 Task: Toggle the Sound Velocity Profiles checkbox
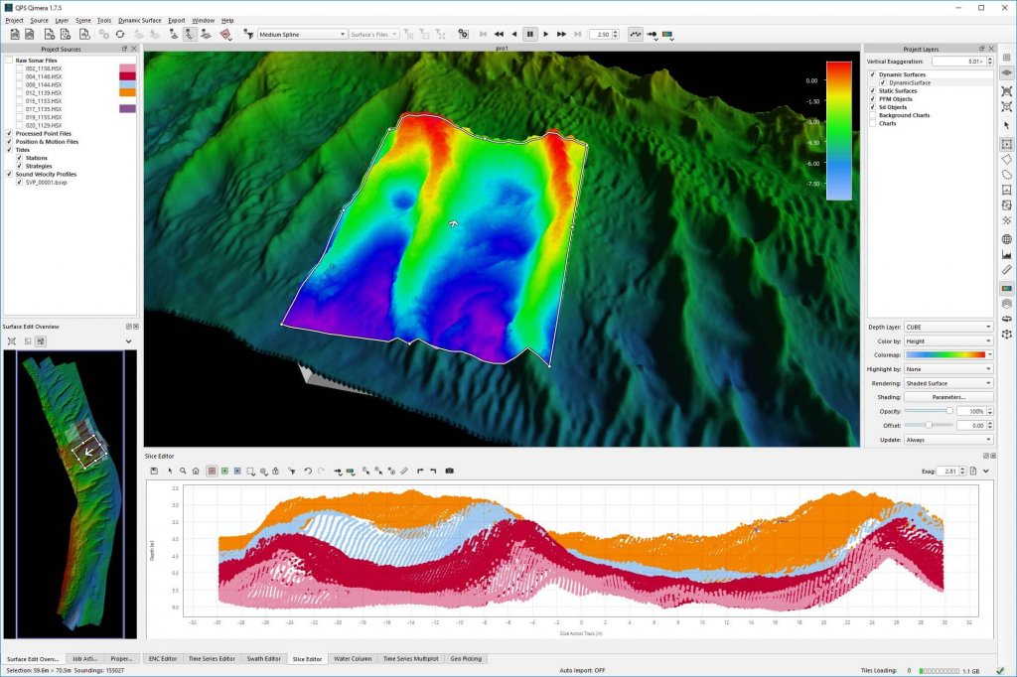[x=9, y=174]
